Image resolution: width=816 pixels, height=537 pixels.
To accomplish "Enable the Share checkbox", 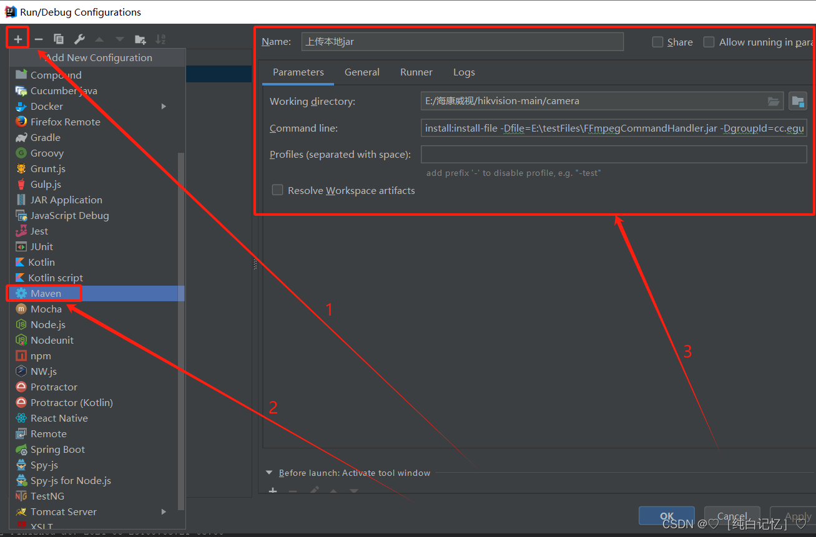I will point(657,42).
